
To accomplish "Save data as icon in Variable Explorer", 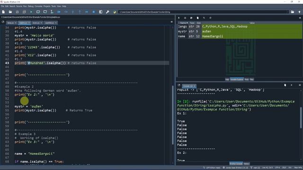I will click(x=191, y=18).
